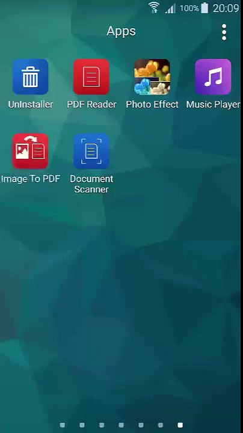Tap the Music Player label text
Viewport: 243px width, 433px height.
tap(214, 105)
